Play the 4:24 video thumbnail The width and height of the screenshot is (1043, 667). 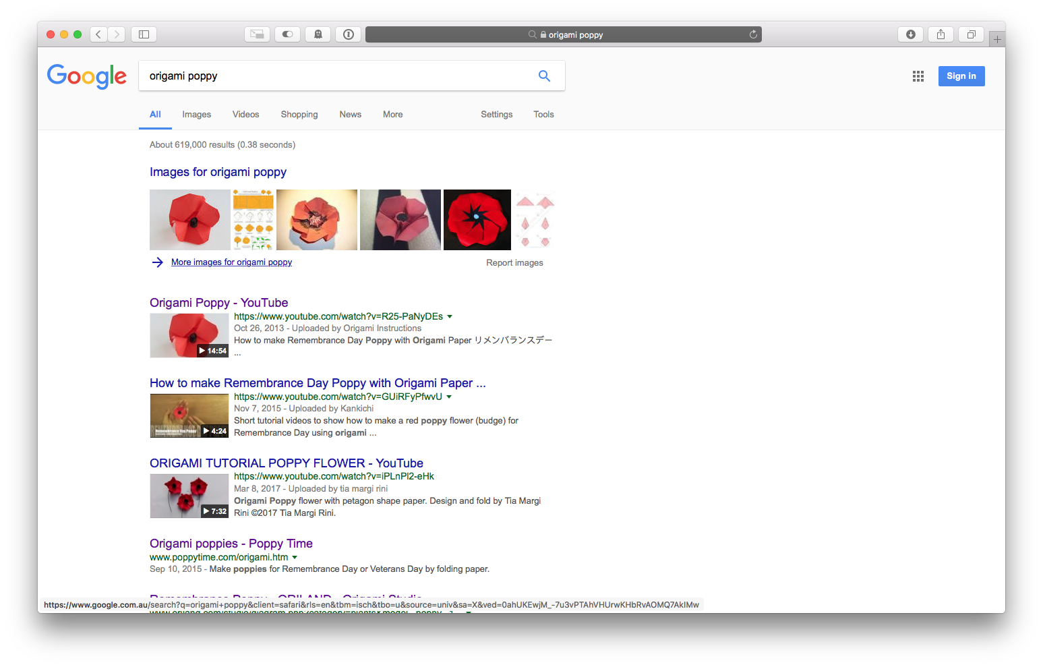pos(189,416)
